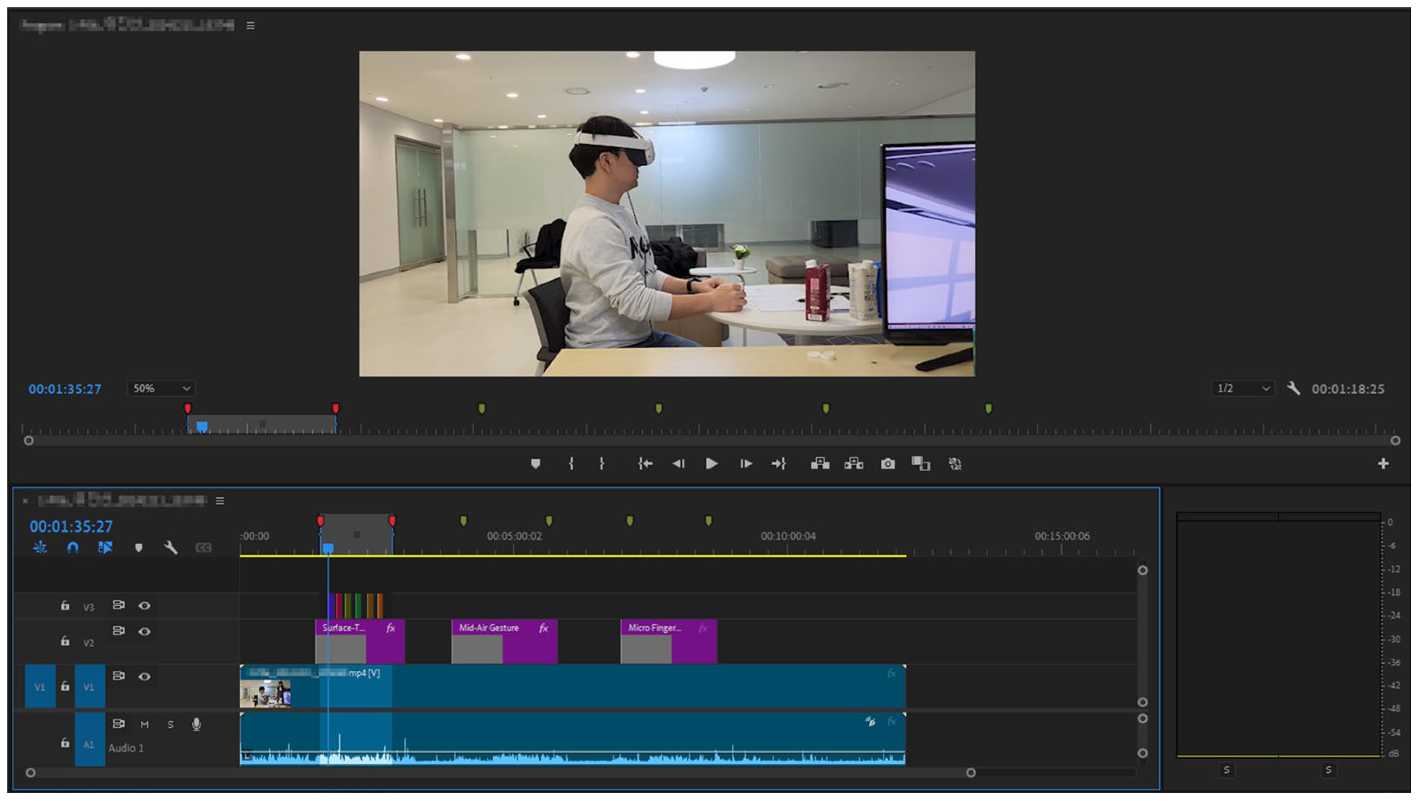Screen dimensions: 1417x801
Task: Mute the Audio 1 track
Action: [144, 724]
